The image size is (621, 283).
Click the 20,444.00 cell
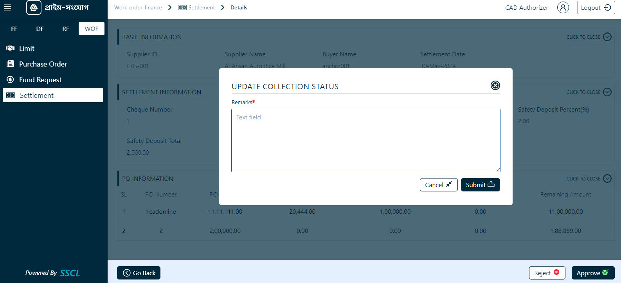[x=302, y=211]
